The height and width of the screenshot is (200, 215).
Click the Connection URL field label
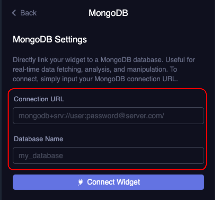point(39,99)
